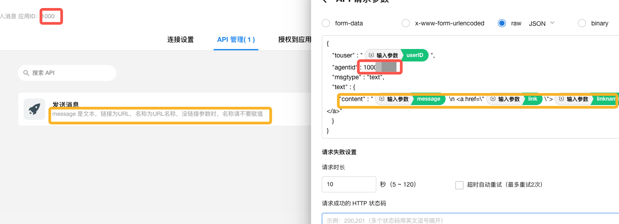Click the 请求时长 input showing 10

tap(349, 184)
